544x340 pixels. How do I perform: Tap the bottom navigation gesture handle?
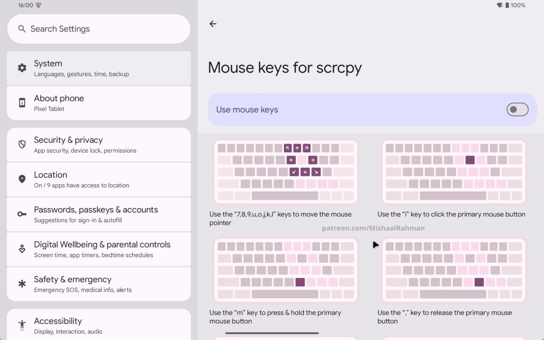(272, 333)
